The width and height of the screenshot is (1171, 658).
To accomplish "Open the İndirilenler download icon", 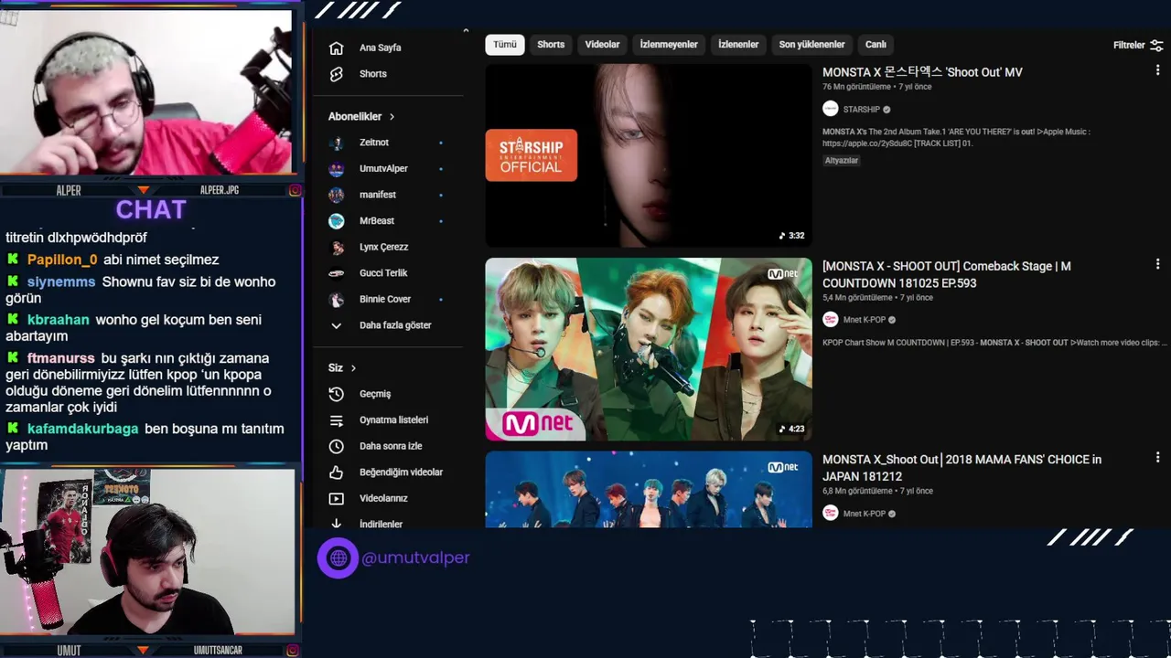I will (336, 524).
